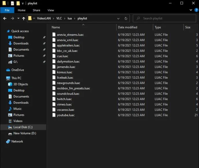199x168 pixels.
Task: Click Pictures icon under This PC
Action: tap(10, 115)
